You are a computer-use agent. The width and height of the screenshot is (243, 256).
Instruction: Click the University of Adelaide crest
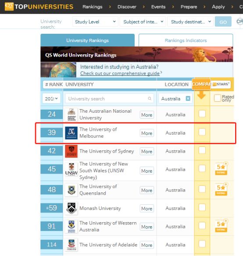coord(71,245)
